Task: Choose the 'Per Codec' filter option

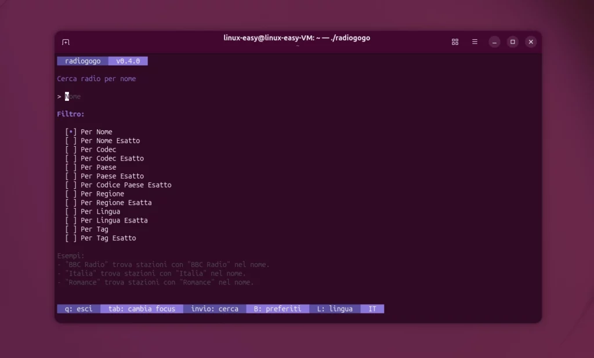Action: pyautogui.click(x=90, y=149)
